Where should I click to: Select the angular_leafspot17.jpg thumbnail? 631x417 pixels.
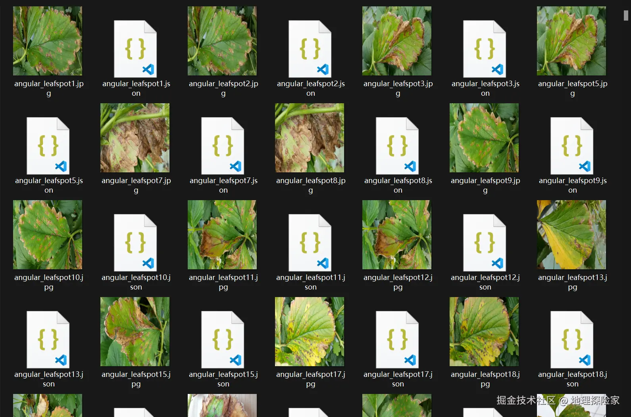pyautogui.click(x=310, y=332)
